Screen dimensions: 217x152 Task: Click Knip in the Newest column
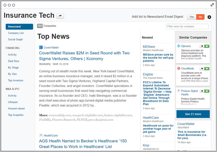(x=146, y=145)
